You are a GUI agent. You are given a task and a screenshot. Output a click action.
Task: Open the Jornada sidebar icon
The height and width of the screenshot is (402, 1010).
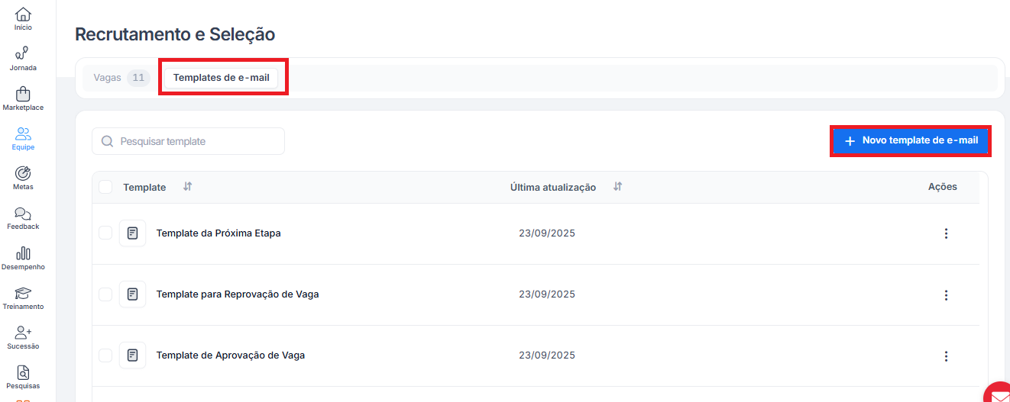point(23,54)
